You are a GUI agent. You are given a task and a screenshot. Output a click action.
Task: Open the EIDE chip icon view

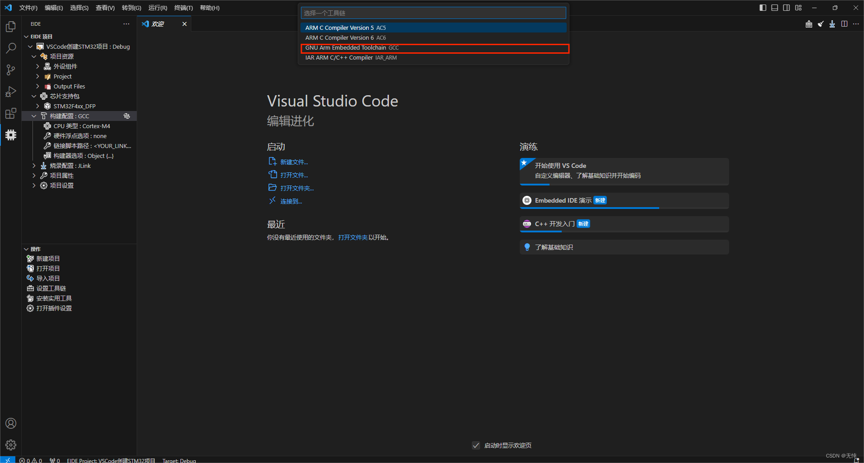[11, 135]
